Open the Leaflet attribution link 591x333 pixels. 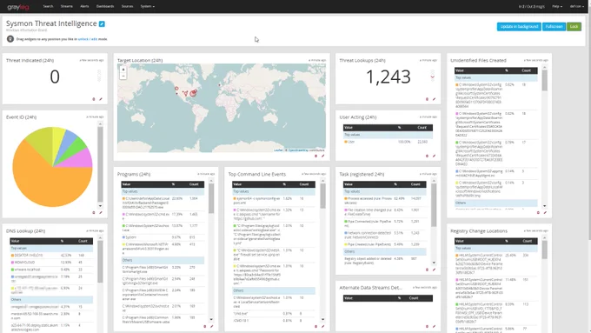click(x=278, y=150)
